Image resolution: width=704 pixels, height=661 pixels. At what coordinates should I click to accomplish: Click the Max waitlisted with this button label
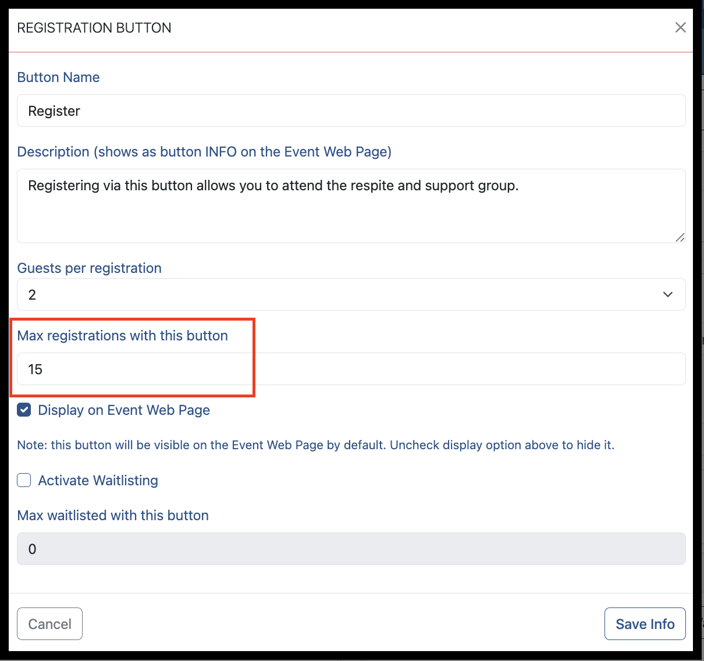pyautogui.click(x=113, y=516)
